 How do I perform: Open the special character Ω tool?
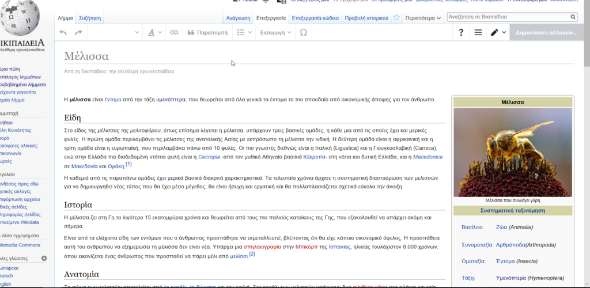[304, 33]
